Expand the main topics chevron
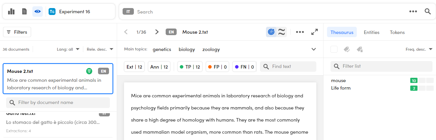This screenshot has width=436, height=140. [x=314, y=49]
